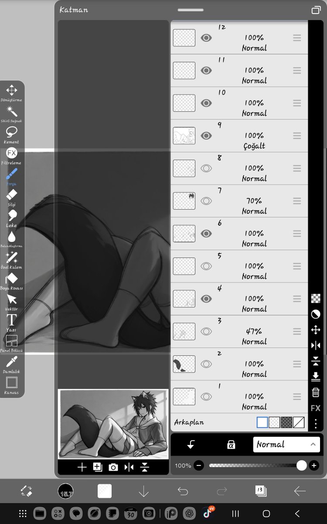The height and width of the screenshot is (524, 327).
Task: Hide layer 9 with its eye icon
Action: click(206, 136)
